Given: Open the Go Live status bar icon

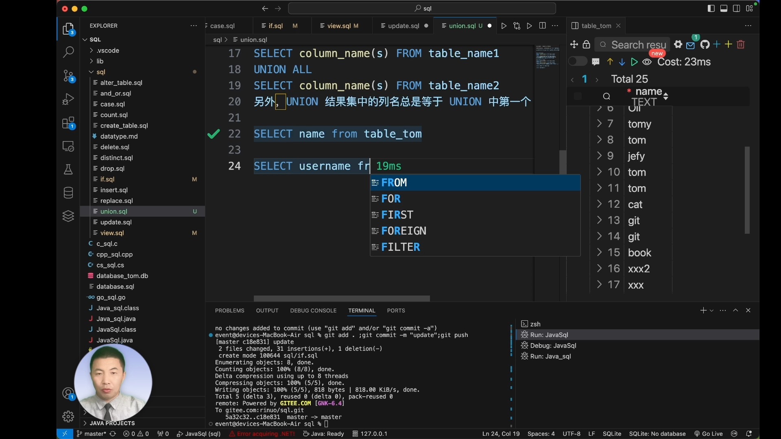Looking at the screenshot, I should [710, 434].
